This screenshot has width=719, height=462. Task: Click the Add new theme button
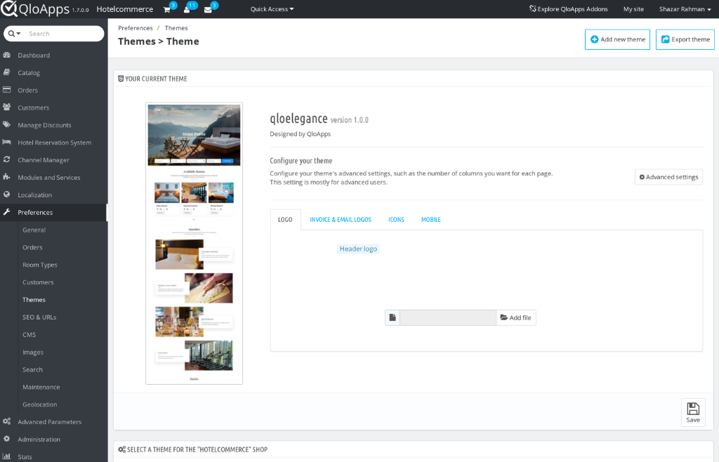click(617, 39)
